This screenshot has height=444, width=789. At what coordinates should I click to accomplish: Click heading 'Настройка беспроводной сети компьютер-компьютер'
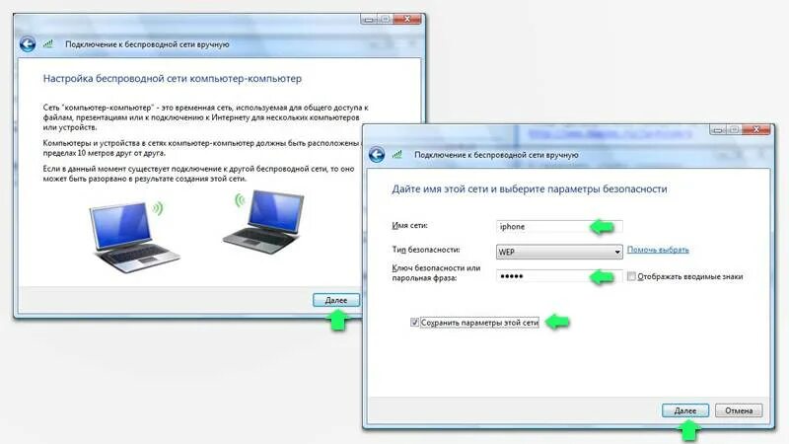click(x=173, y=79)
